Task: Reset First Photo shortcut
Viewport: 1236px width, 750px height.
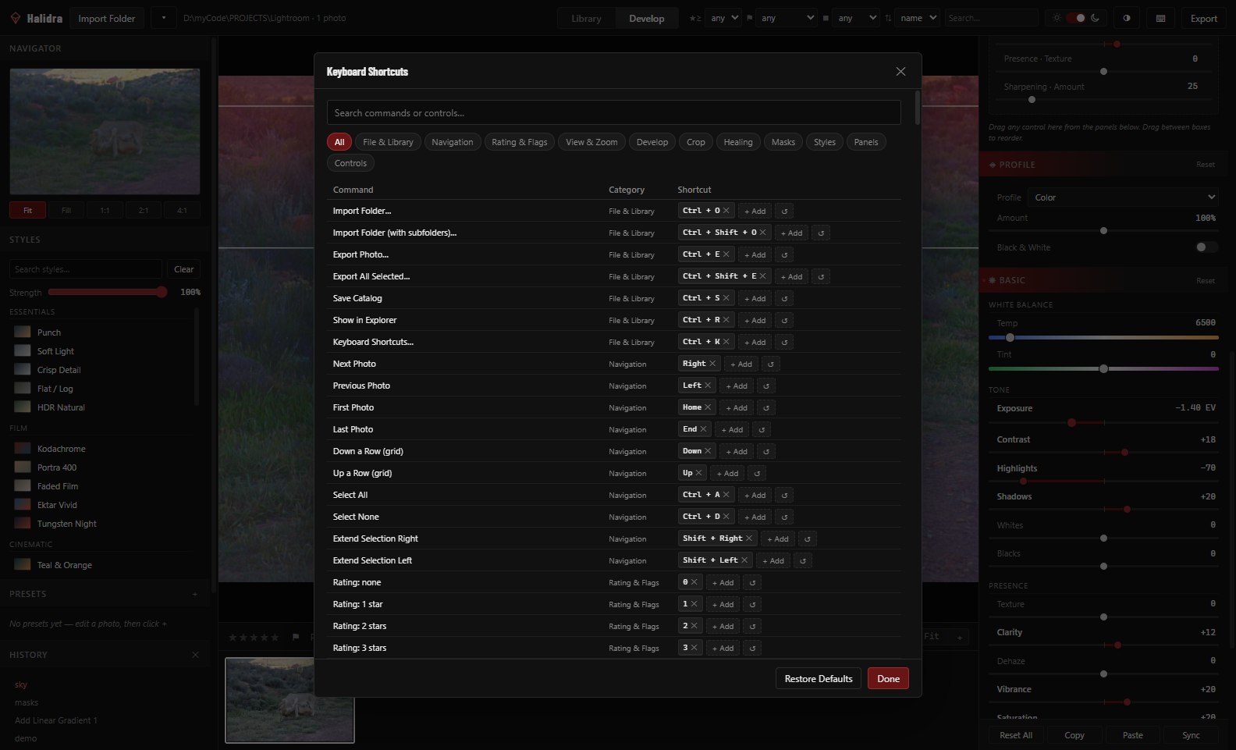Action: tap(766, 407)
